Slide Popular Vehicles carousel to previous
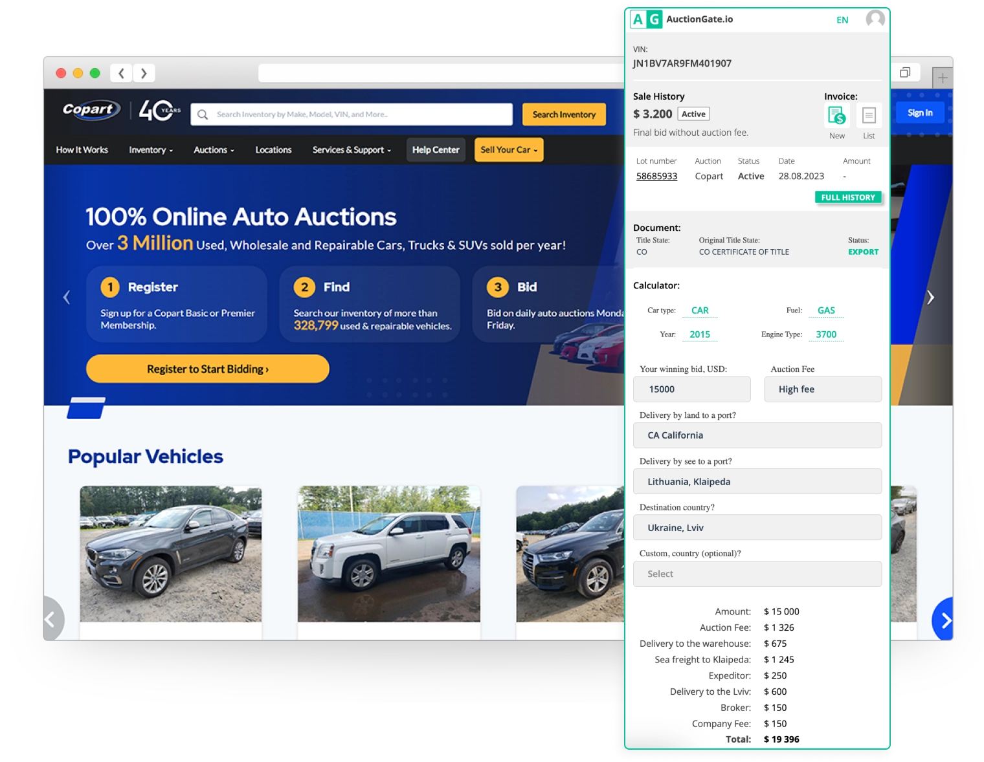This screenshot has height=762, width=984. pos(53,620)
